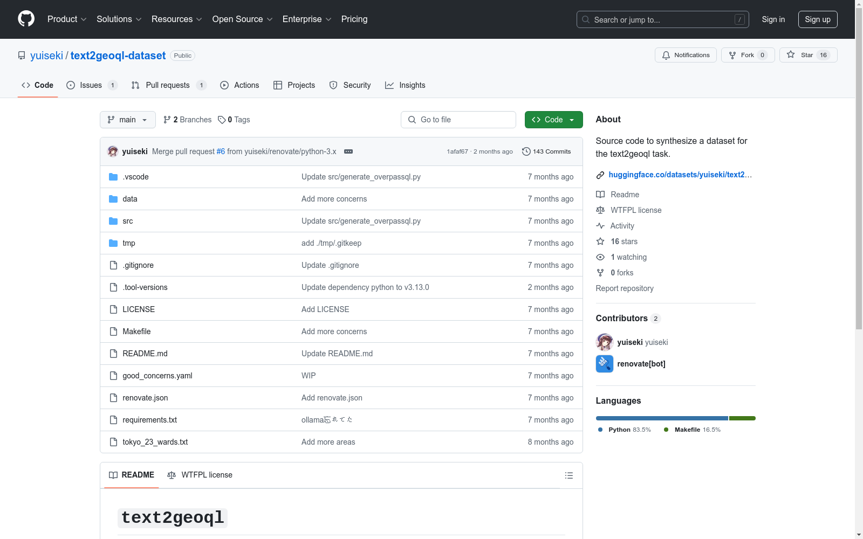
Task: Open the yuiseki owner link
Action: [46, 56]
